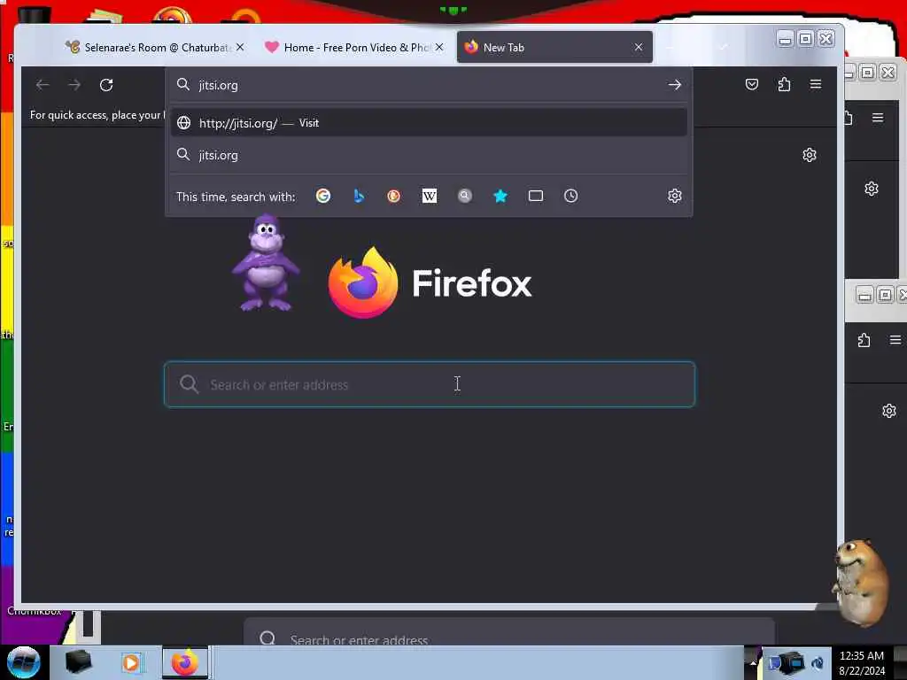This screenshot has width=907, height=680.
Task: Maximize the front Firefox window
Action: point(805,39)
